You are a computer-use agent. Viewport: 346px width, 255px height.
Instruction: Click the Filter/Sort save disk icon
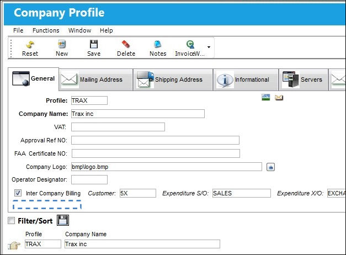63,220
